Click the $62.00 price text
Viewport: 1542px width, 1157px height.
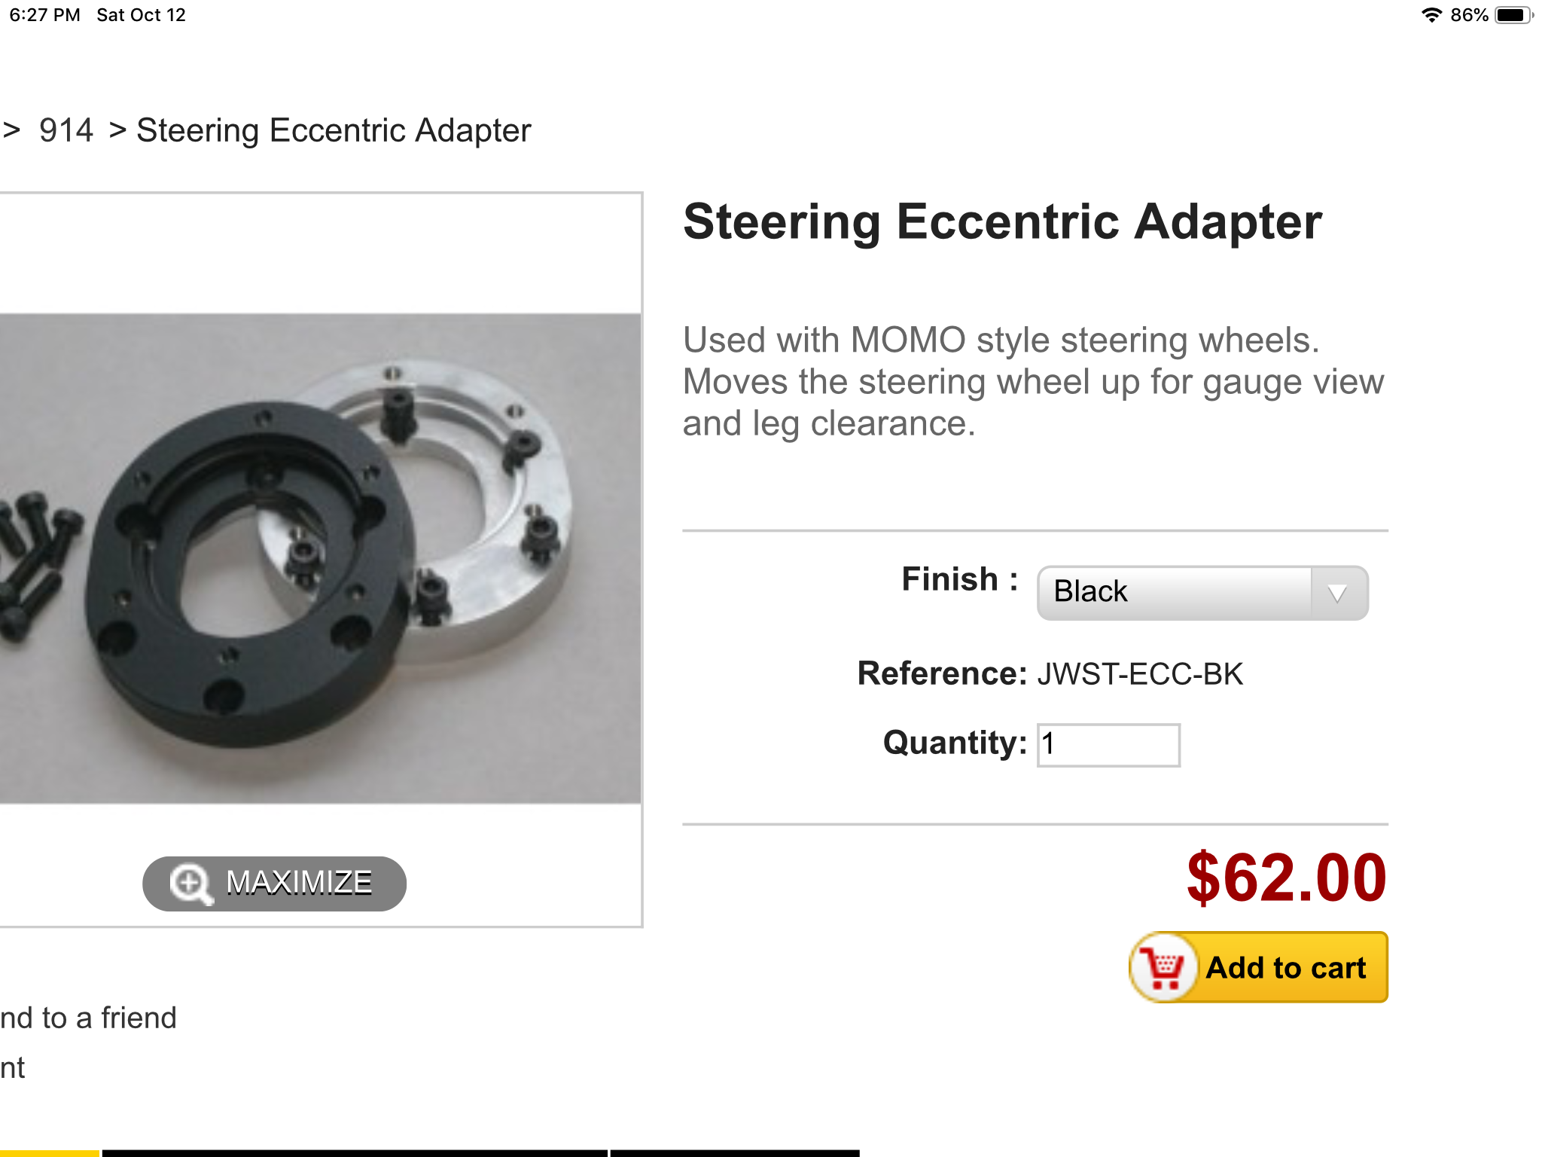tap(1286, 878)
